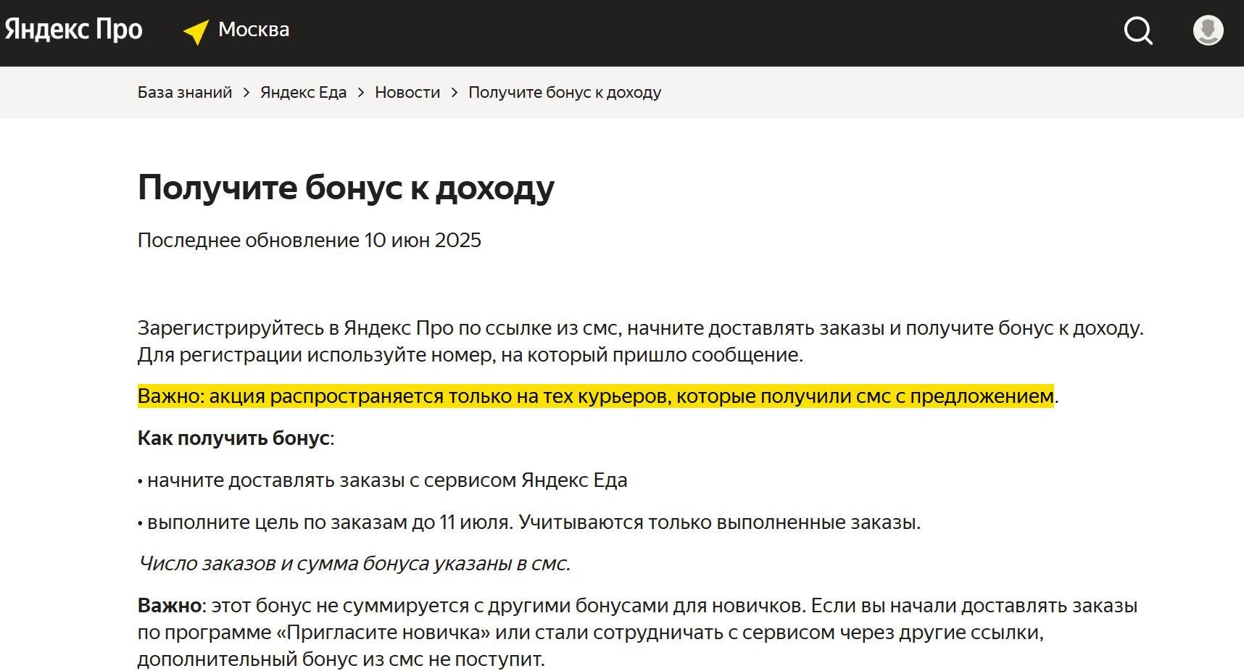
Task: Click the page heading Получите бонус к доходу
Action: point(346,188)
